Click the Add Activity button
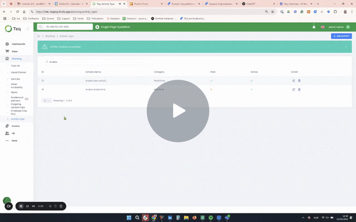Image resolution: width=356 pixels, height=222 pixels. pyautogui.click(x=341, y=36)
